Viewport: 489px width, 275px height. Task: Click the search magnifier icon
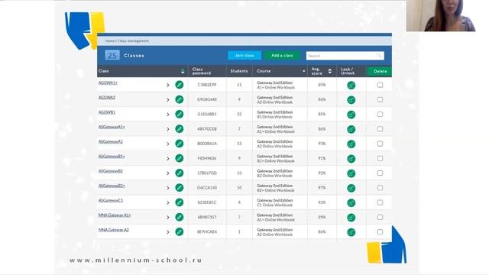(379, 56)
